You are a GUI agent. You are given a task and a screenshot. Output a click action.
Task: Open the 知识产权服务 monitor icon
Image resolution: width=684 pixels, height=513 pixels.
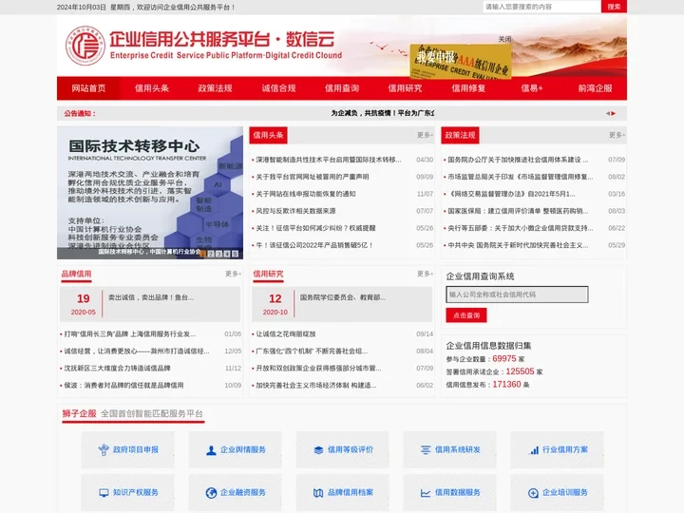point(104,493)
